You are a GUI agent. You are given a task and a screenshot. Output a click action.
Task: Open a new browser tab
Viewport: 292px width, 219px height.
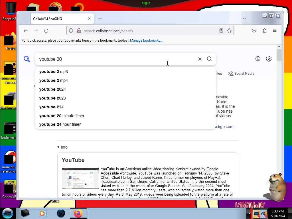(100, 19)
